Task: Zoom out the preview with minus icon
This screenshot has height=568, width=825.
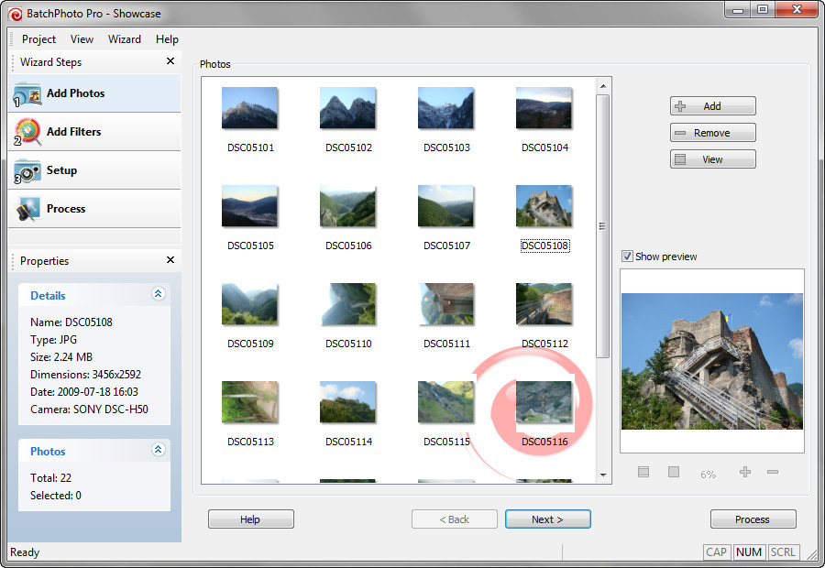Action: coord(773,472)
